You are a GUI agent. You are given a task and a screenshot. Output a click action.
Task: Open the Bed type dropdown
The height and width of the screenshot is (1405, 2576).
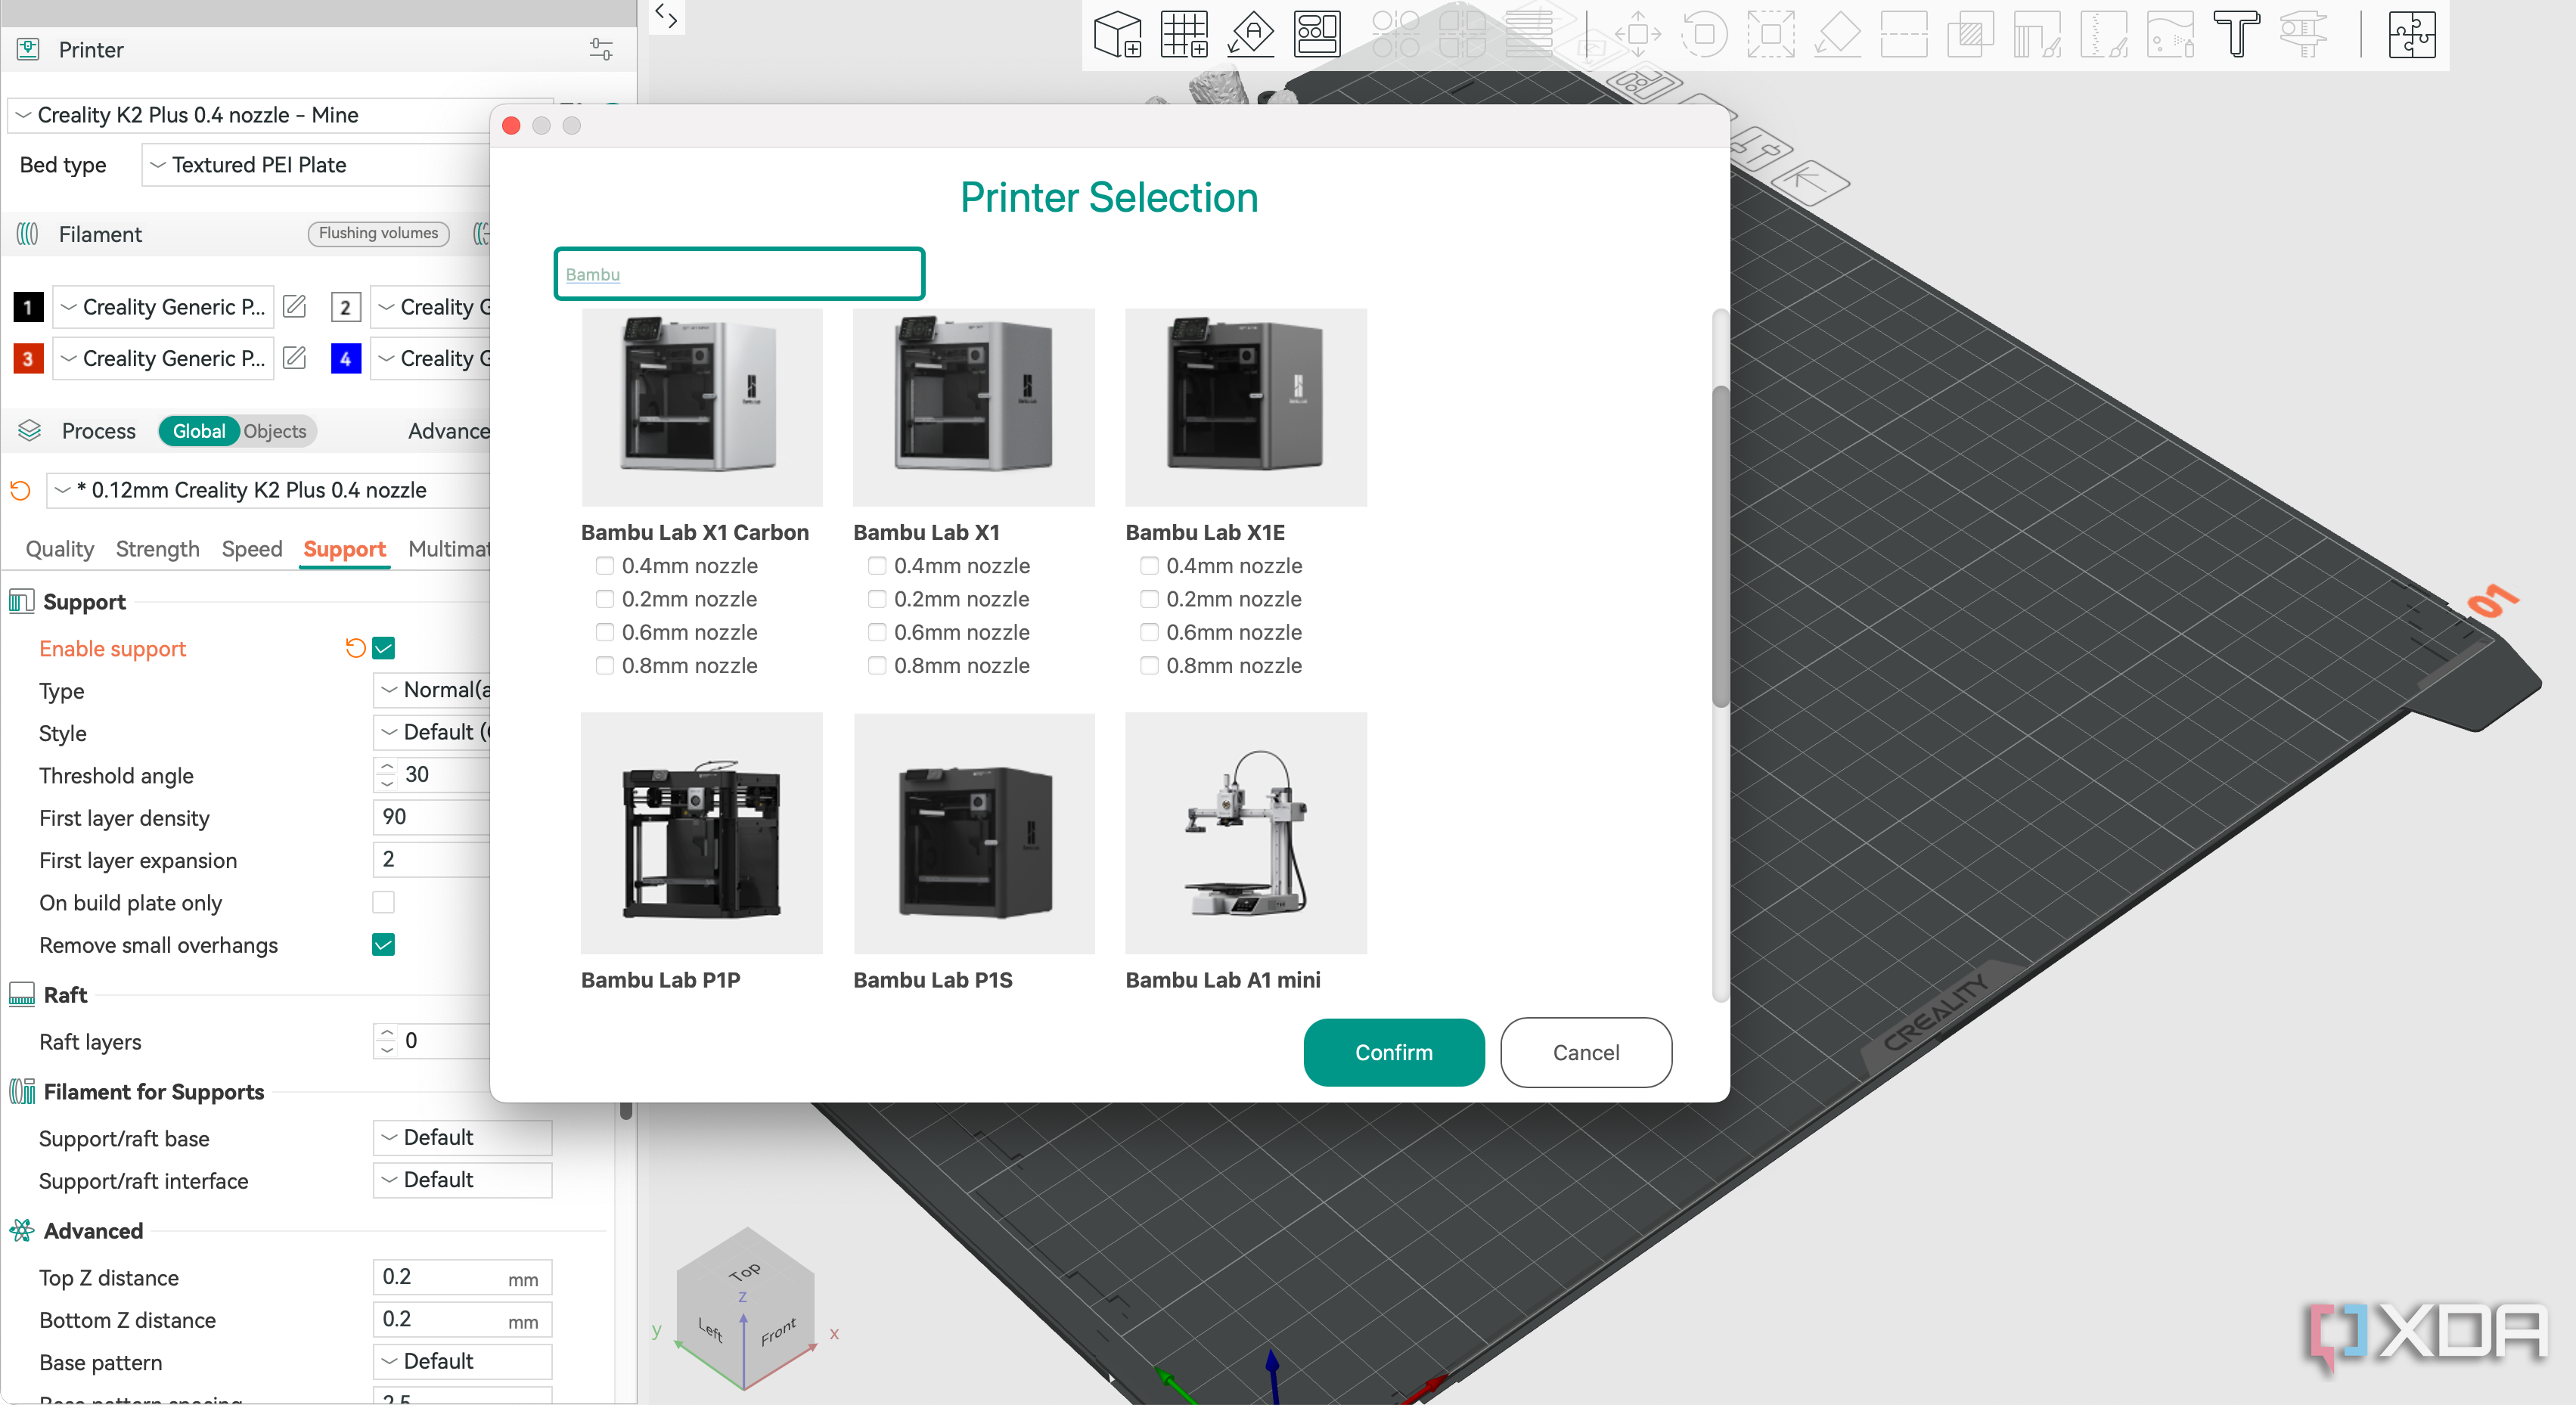point(316,164)
